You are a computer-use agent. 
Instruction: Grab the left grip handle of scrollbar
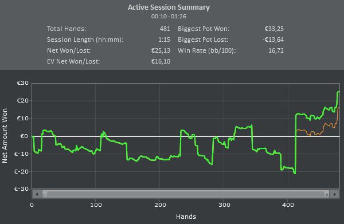(x=45, y=194)
